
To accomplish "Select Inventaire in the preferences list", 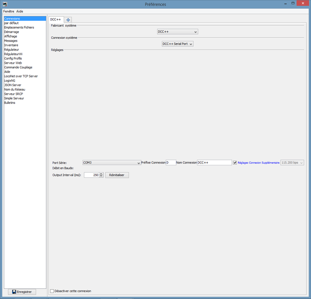I will tap(25, 45).
